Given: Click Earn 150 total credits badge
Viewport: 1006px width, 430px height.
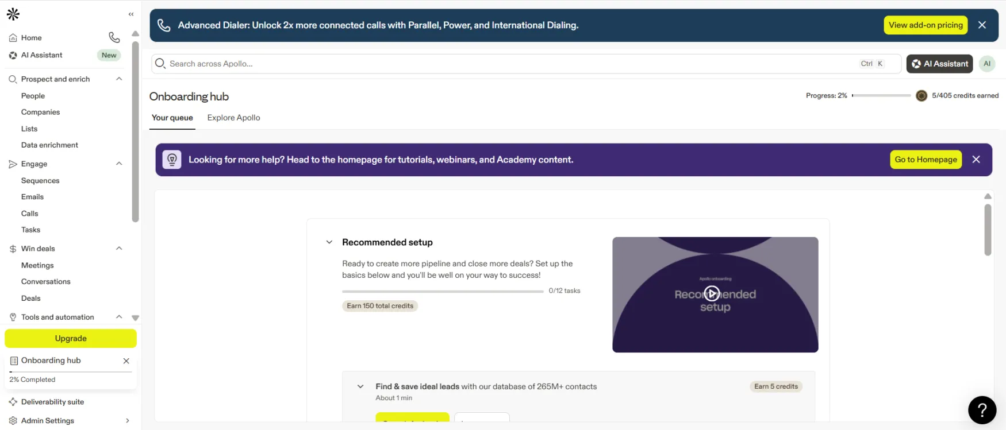Looking at the screenshot, I should [380, 306].
